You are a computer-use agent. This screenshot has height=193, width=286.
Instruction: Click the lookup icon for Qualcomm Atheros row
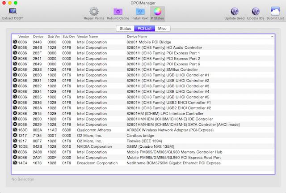coord(15,130)
